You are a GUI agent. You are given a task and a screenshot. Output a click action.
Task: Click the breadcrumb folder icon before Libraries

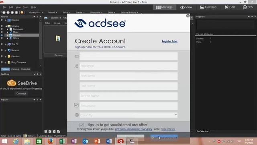click(46, 18)
